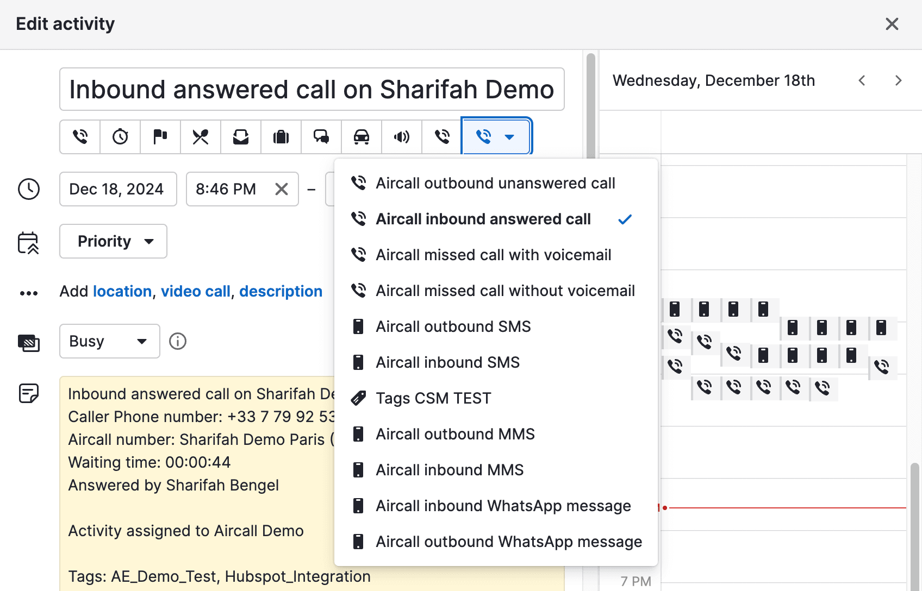Select Aircall missed call with voicemail
The width and height of the screenshot is (922, 591).
pos(493,255)
